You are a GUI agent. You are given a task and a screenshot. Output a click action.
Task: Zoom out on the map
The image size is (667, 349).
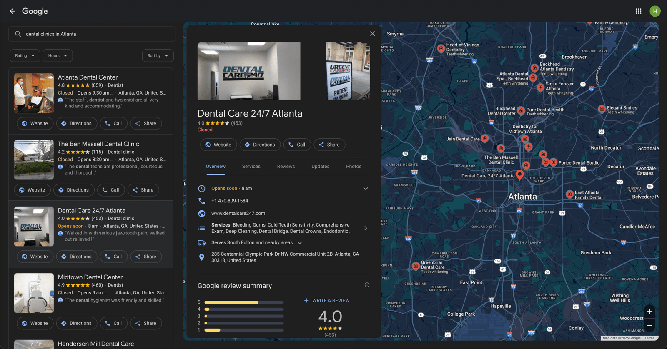(x=649, y=325)
